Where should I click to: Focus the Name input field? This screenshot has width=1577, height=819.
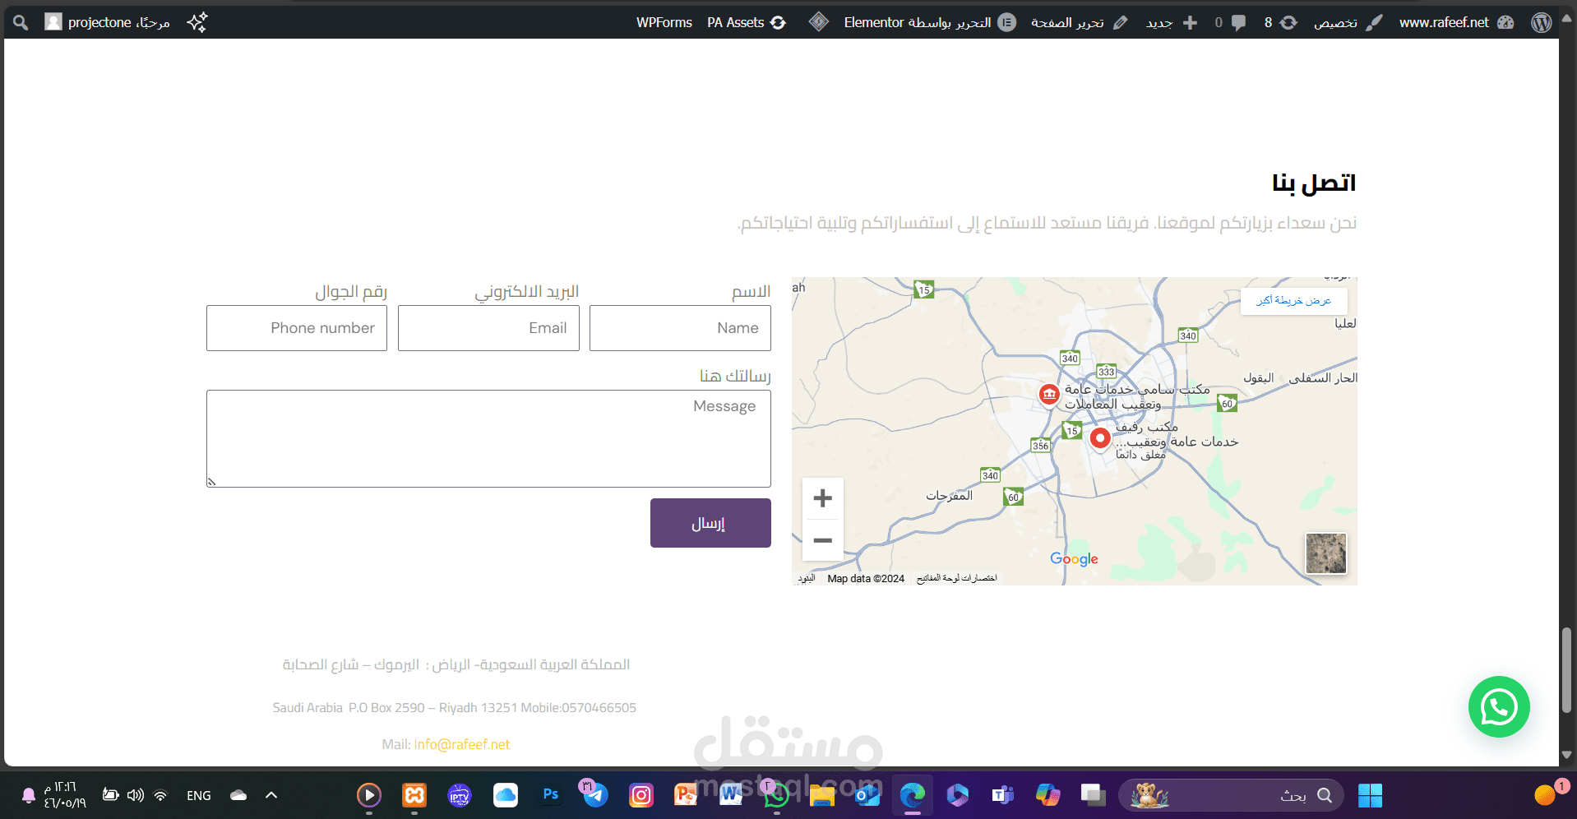pos(680,328)
